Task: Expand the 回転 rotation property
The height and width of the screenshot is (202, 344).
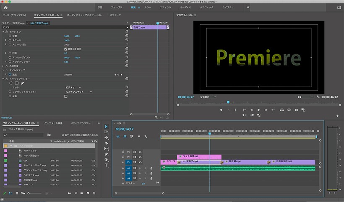Action: click(6, 53)
